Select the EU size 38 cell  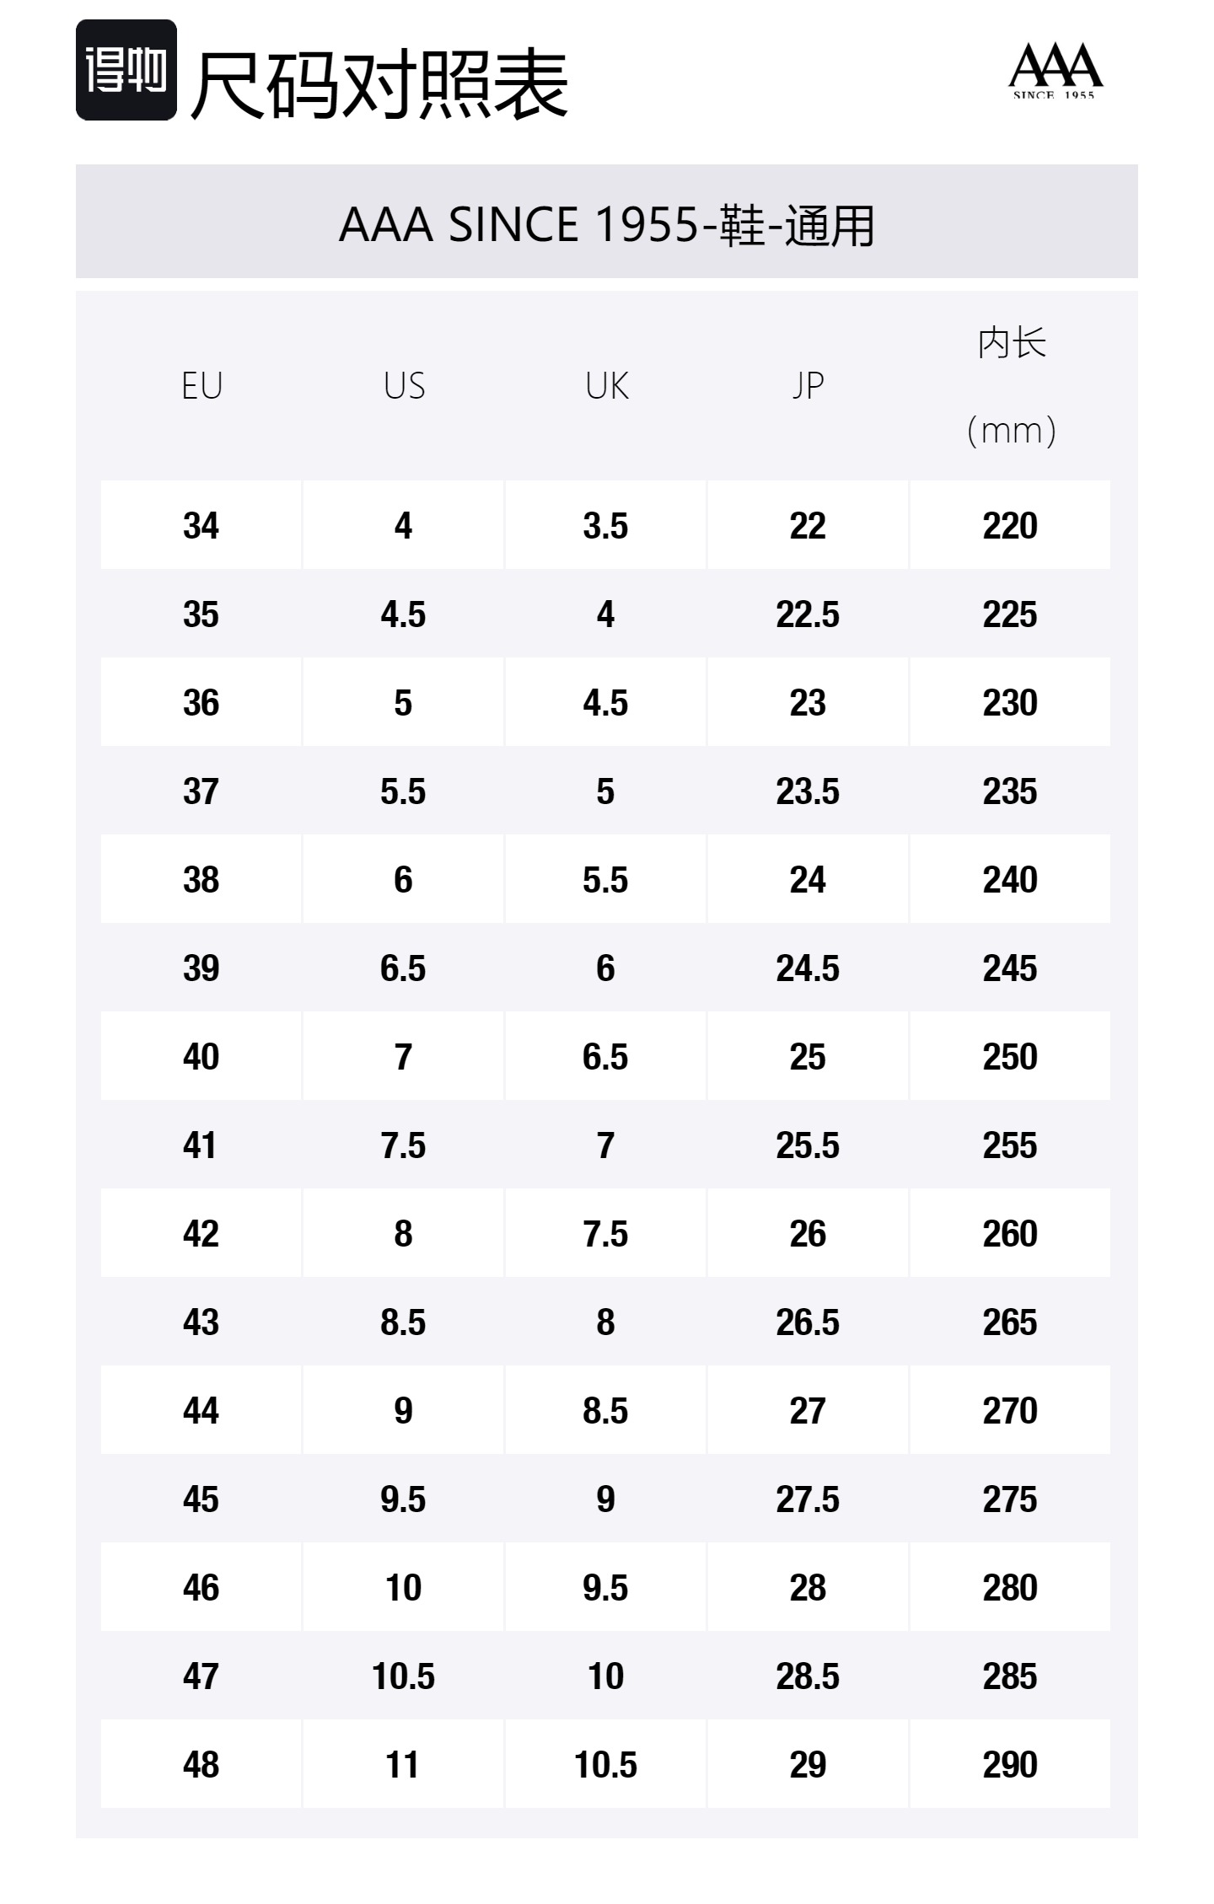[x=201, y=880]
